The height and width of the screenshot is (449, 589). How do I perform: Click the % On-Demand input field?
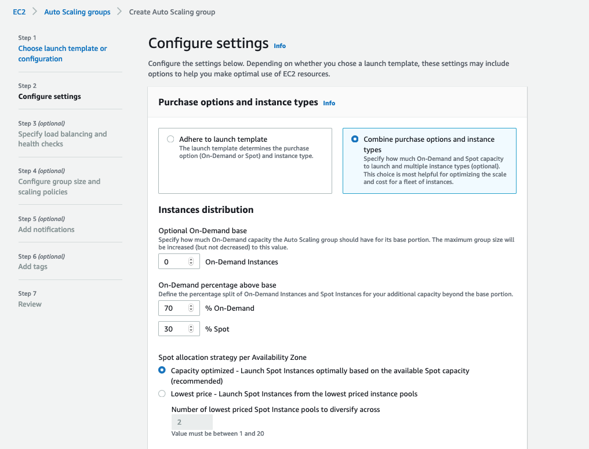click(x=174, y=308)
